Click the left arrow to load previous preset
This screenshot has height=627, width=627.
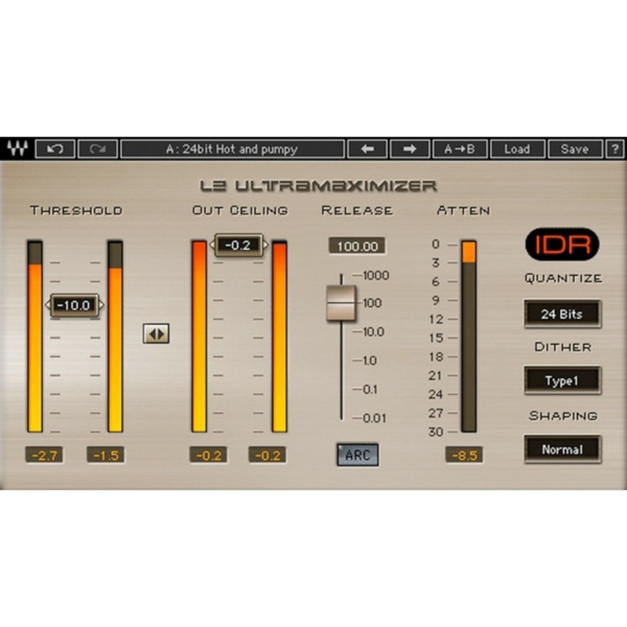coord(367,149)
